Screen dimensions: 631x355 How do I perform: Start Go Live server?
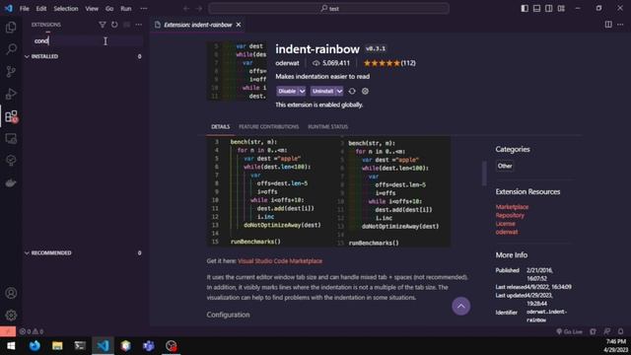569,331
